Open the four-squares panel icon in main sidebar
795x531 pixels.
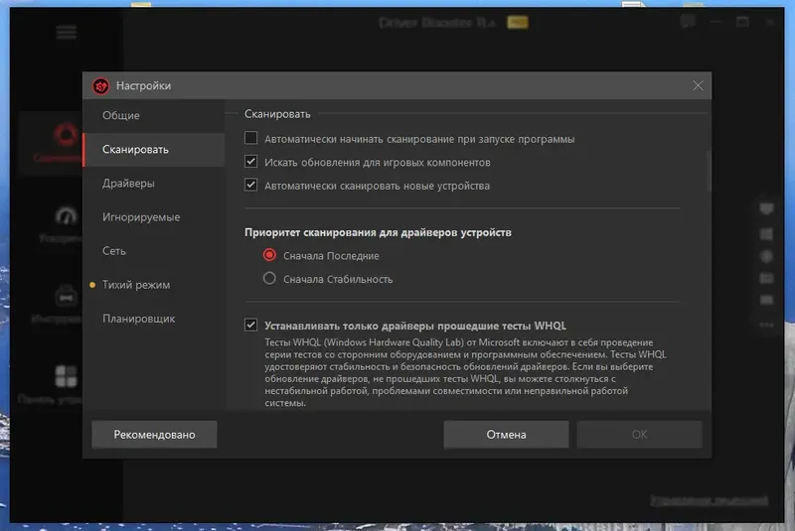point(66,376)
